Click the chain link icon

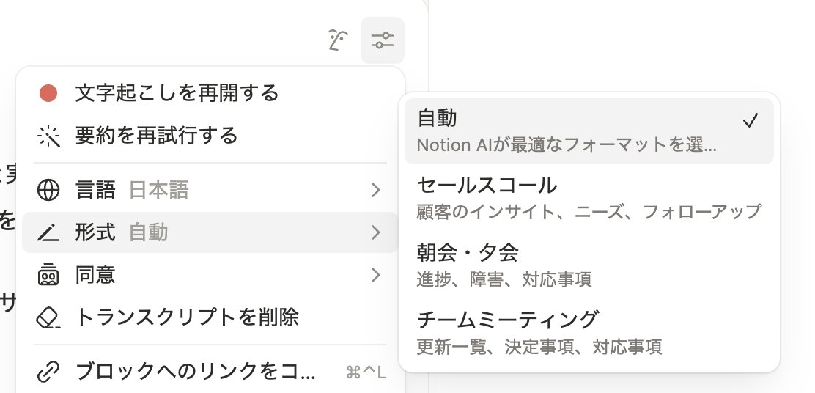(x=48, y=372)
